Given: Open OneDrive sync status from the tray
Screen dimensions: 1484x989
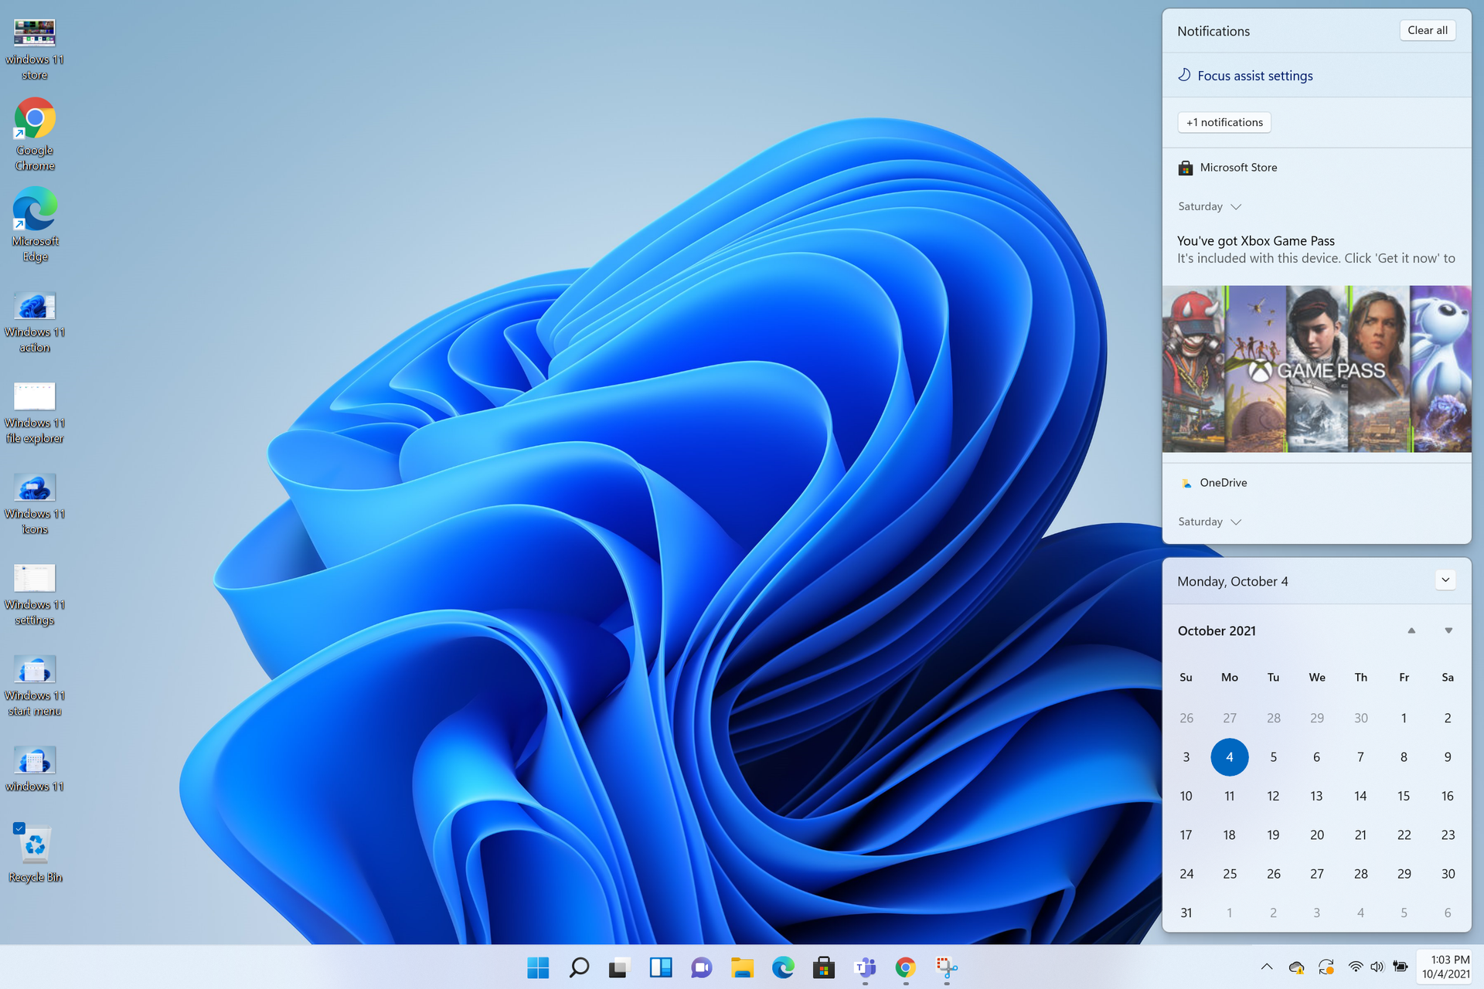Looking at the screenshot, I should click(x=1295, y=967).
